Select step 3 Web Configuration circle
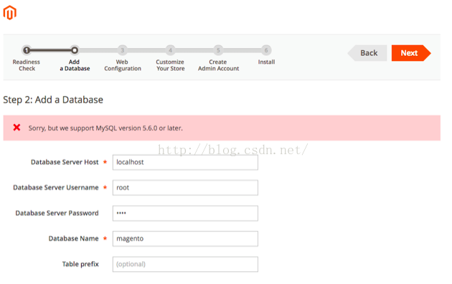 point(122,50)
